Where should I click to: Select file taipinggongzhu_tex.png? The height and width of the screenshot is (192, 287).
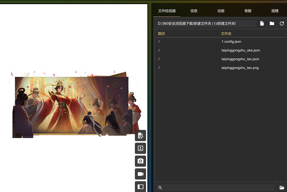(221, 68)
